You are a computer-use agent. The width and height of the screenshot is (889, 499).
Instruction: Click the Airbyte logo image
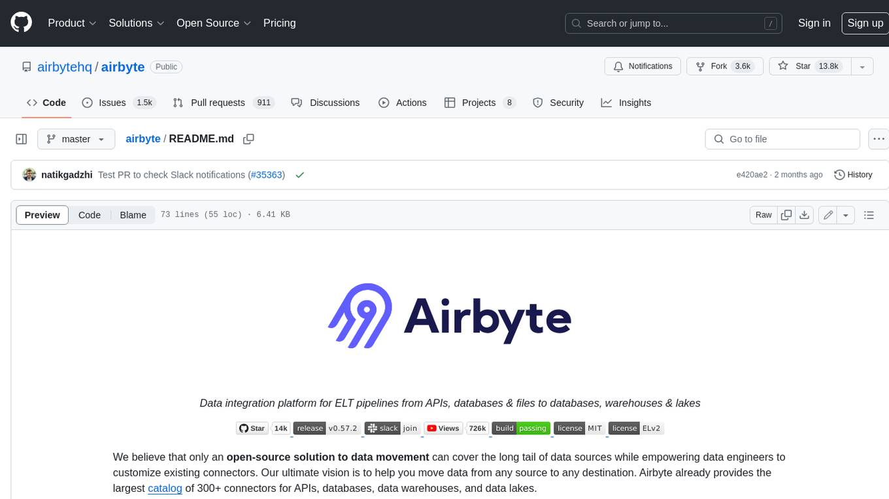point(450,316)
